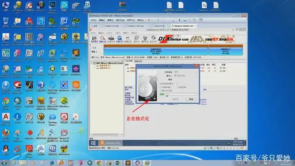Image resolution: width=295 pixels, height=166 pixels.
Task: Open the File menu in VMware Workstation
Action: click(94, 20)
